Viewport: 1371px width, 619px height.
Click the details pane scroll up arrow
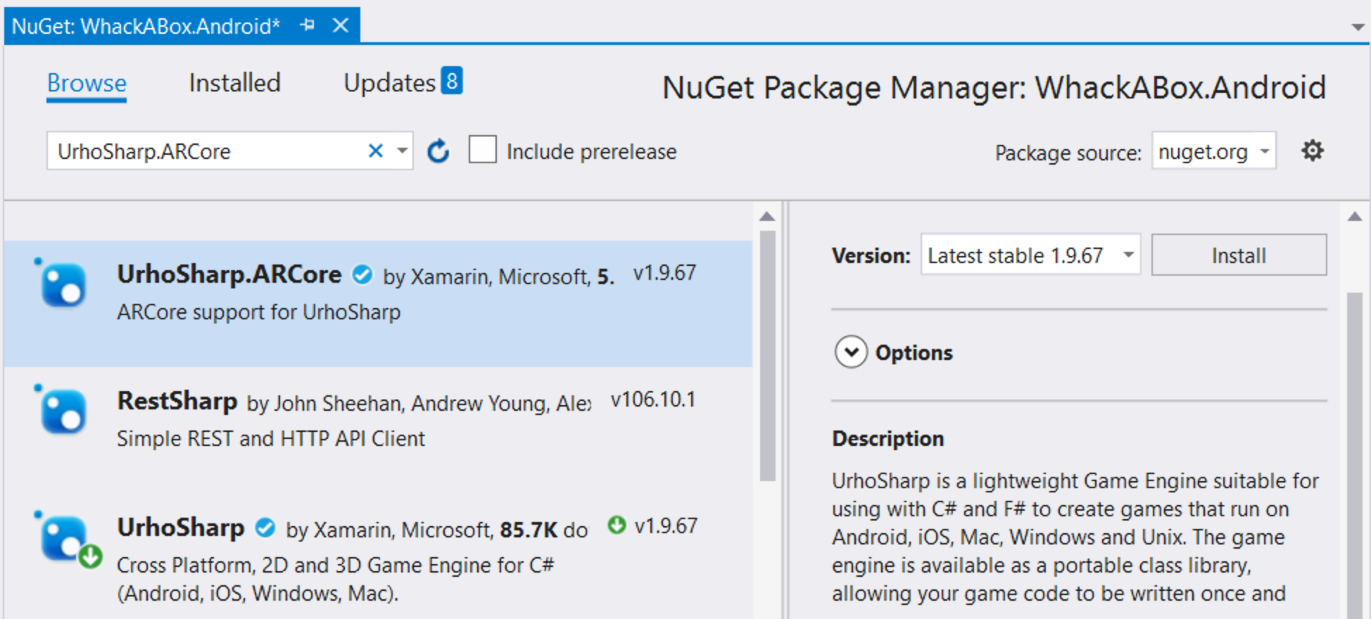(x=1355, y=217)
